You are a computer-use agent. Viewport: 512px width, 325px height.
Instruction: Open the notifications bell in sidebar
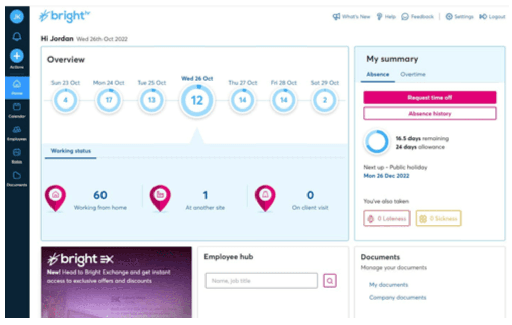[17, 36]
